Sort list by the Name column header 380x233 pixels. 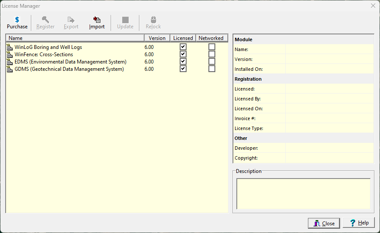(75, 38)
